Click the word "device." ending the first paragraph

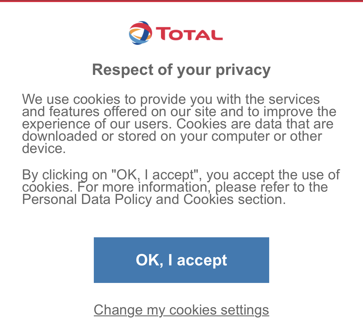point(44,149)
